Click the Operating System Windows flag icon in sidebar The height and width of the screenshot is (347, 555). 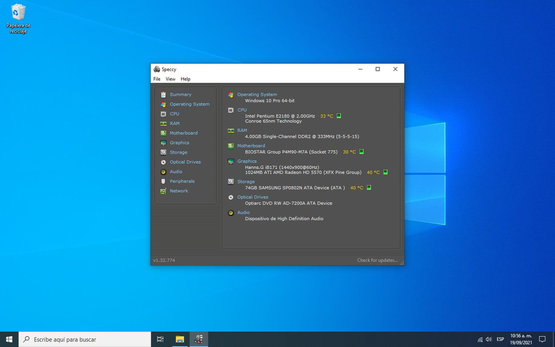point(163,104)
